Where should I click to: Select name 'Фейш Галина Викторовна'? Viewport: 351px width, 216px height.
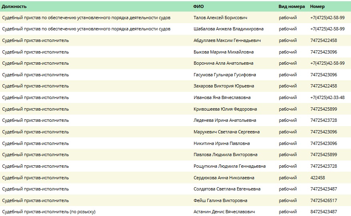(220, 201)
